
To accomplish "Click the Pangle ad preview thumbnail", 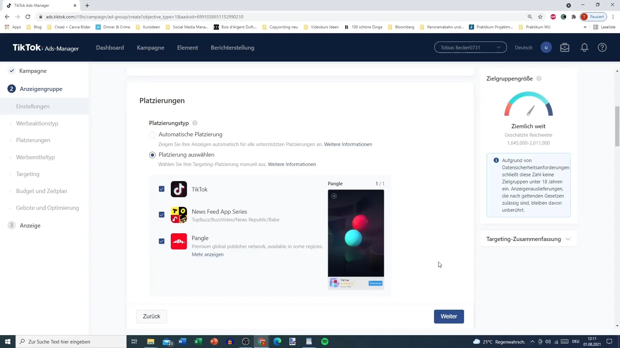I will pos(356,240).
